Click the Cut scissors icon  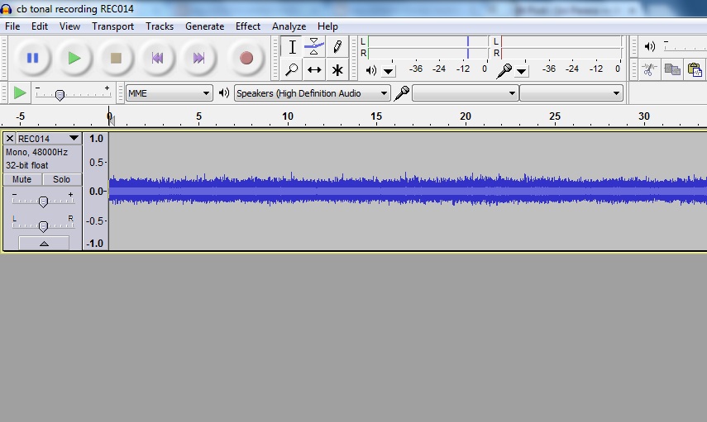tap(650, 70)
